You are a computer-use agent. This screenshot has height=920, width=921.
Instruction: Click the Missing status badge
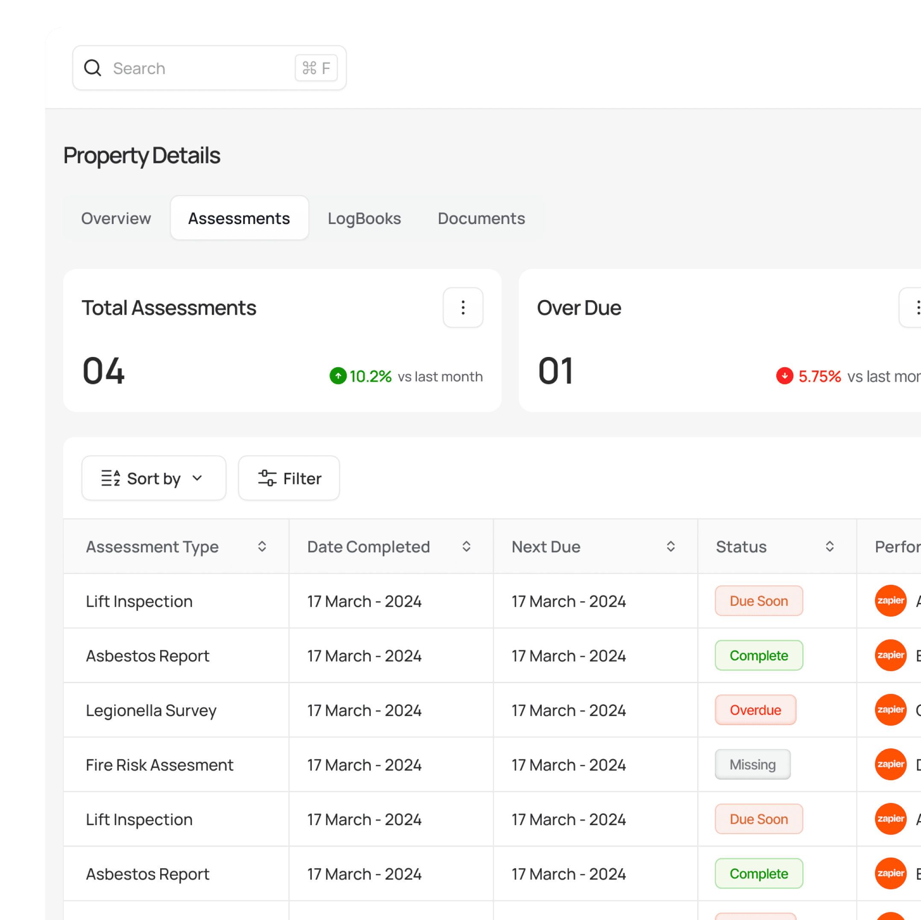753,764
